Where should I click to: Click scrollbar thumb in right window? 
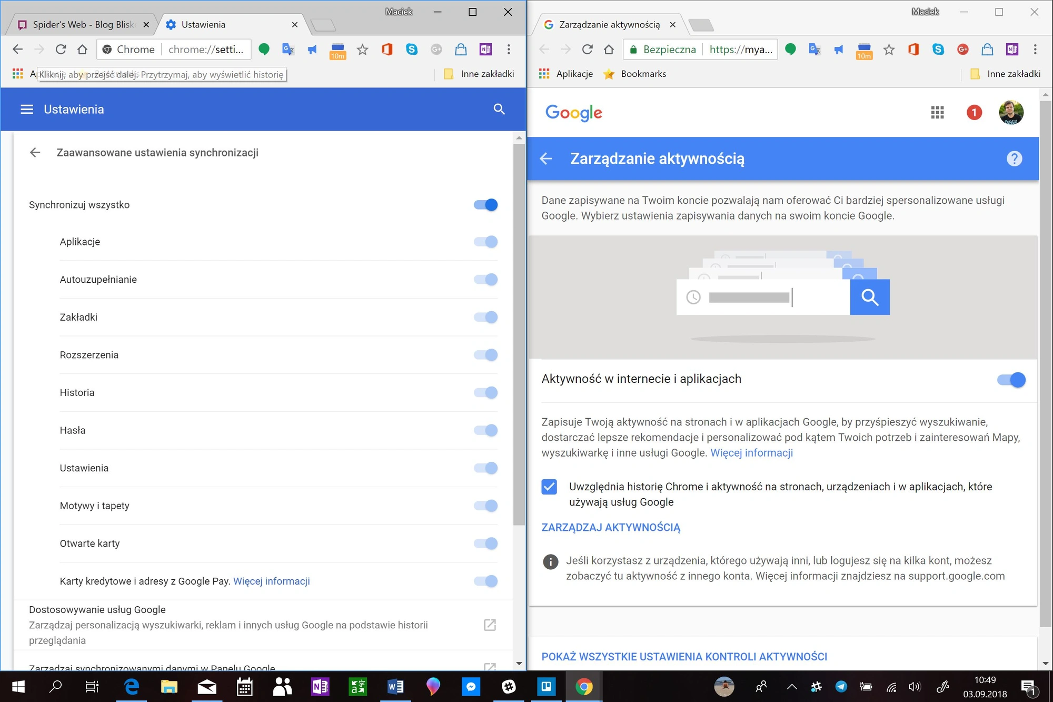pos(1046,363)
